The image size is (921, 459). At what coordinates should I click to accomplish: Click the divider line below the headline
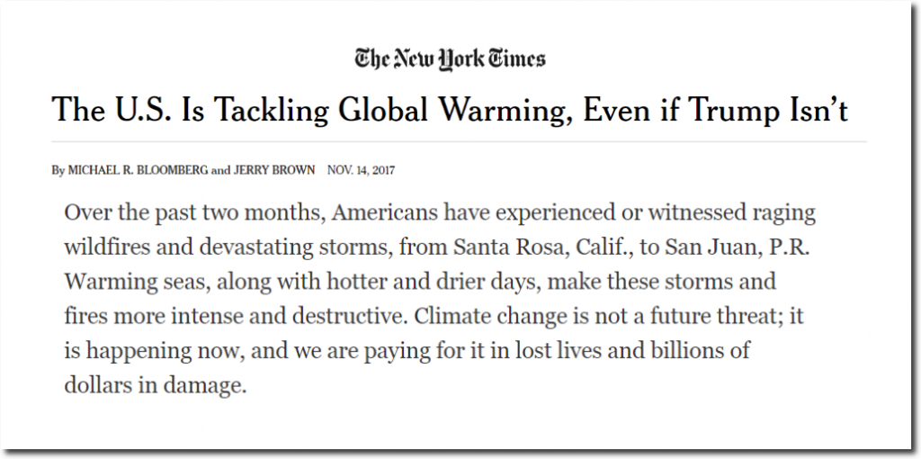pyautogui.click(x=459, y=141)
